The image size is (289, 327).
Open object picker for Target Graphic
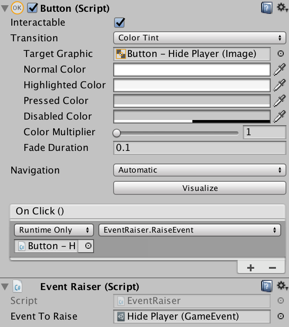coord(281,53)
